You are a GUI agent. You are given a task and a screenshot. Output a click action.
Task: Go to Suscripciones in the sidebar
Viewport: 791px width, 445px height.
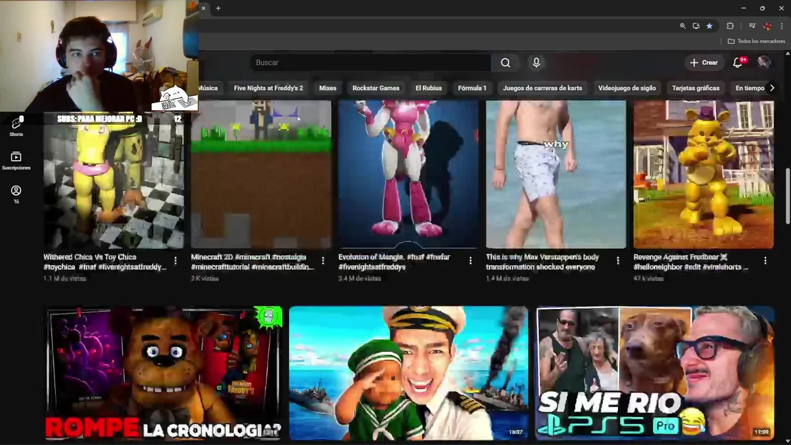pos(16,161)
